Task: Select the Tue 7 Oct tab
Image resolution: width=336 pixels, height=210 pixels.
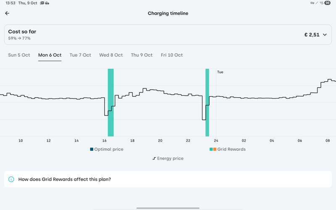Action: point(80,55)
